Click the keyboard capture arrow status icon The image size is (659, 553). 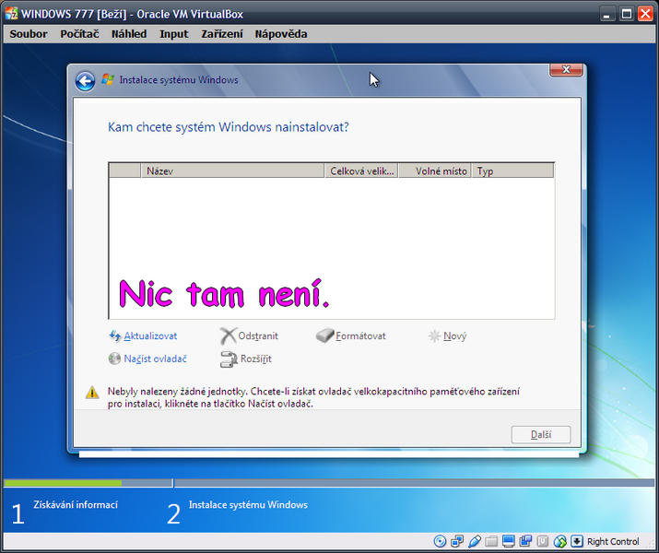click(x=577, y=541)
